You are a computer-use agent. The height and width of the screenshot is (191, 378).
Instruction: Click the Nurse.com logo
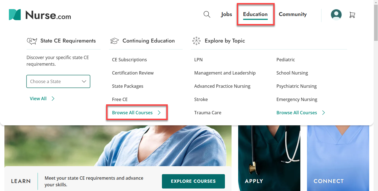(x=40, y=15)
